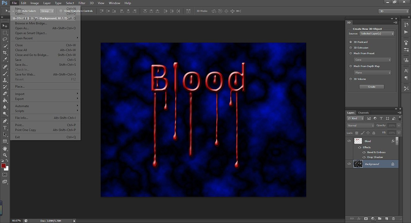Click the Create 3D object button
Viewport: 411px width, 223px height.
[372, 87]
